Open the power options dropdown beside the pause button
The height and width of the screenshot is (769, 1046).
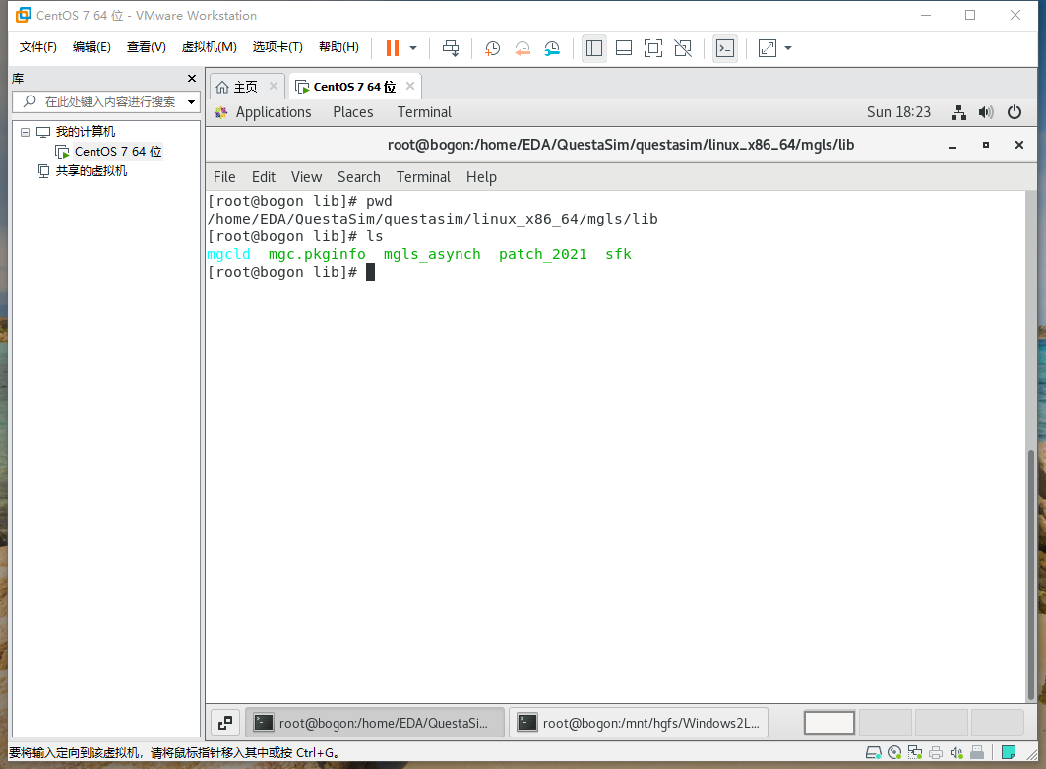pyautogui.click(x=413, y=48)
